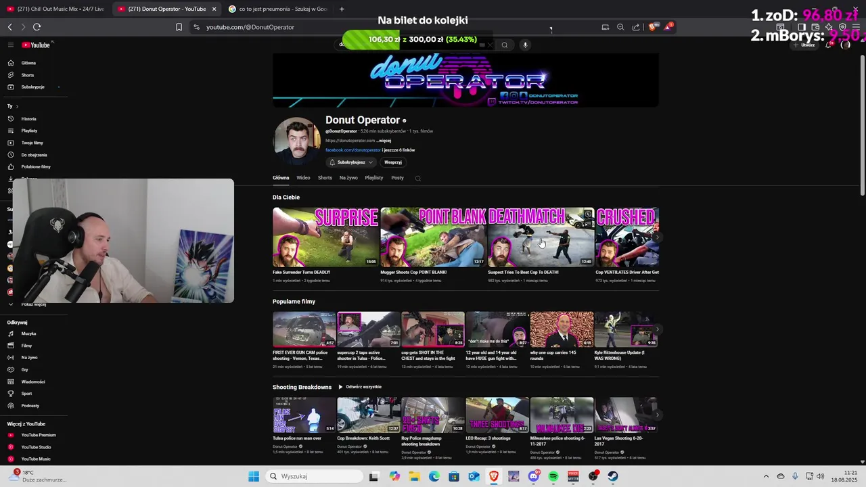866x487 pixels.
Task: Open YouTube Premium link
Action: coord(38,435)
